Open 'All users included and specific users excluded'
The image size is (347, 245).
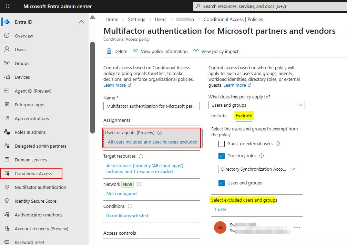[152, 142]
